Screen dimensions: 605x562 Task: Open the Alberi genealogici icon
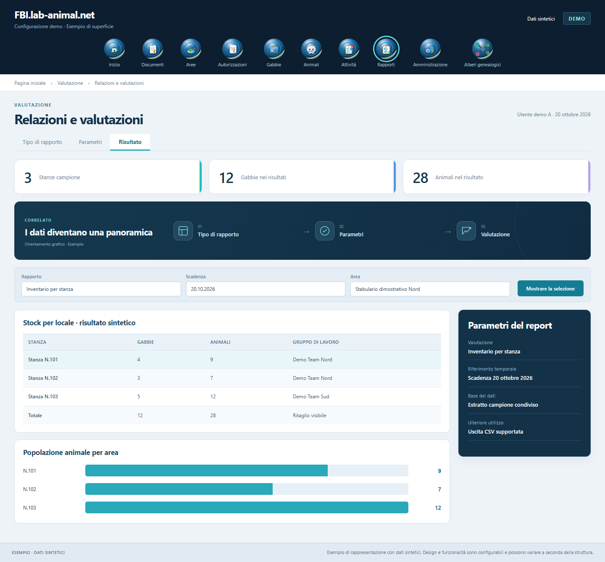[482, 49]
